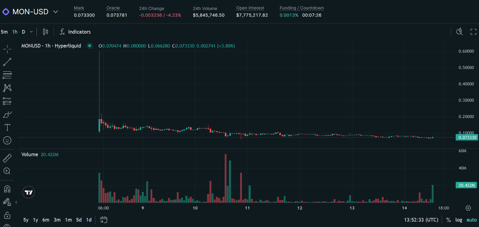Select the text annotation tool

tap(7, 127)
